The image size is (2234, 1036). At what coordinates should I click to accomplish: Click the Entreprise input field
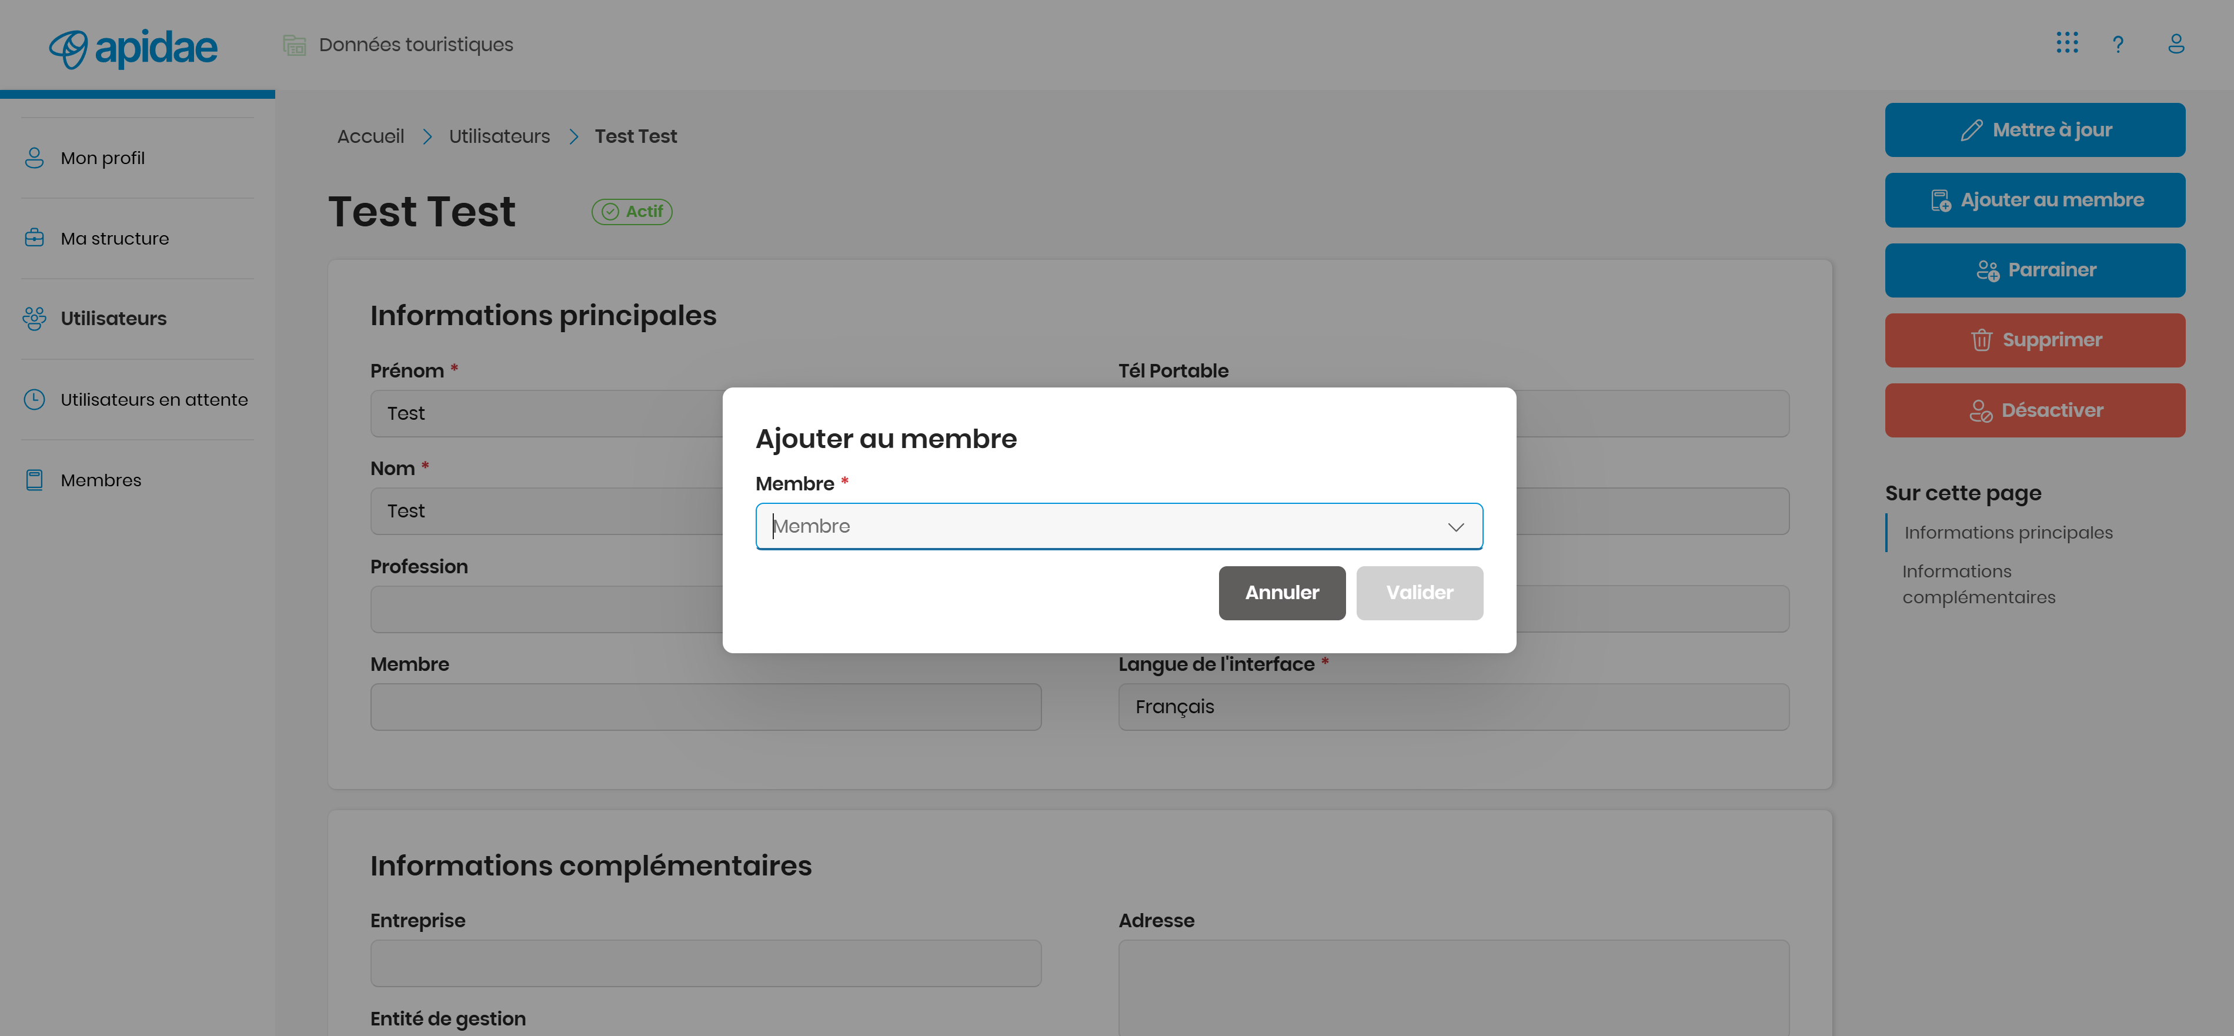point(706,963)
